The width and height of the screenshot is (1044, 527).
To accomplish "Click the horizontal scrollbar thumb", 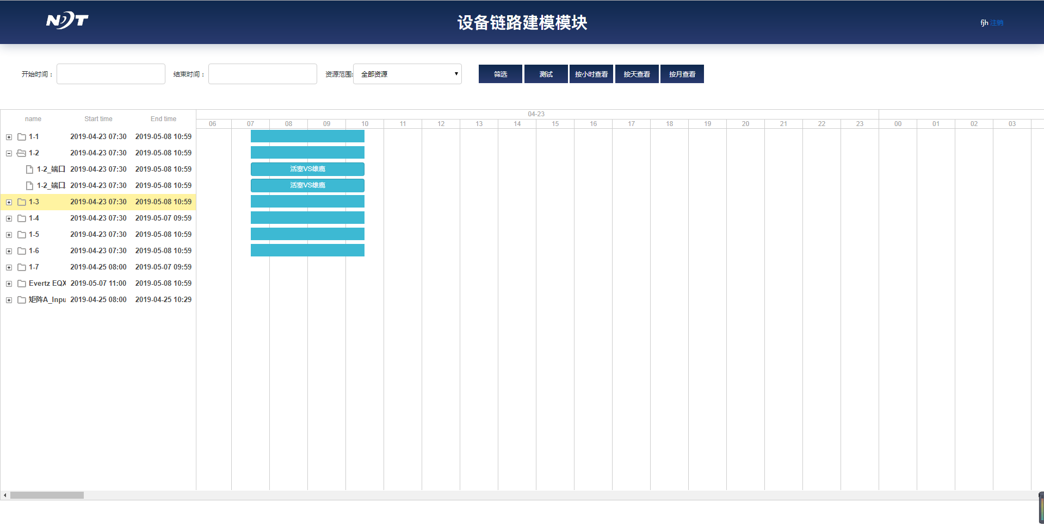I will [x=47, y=495].
